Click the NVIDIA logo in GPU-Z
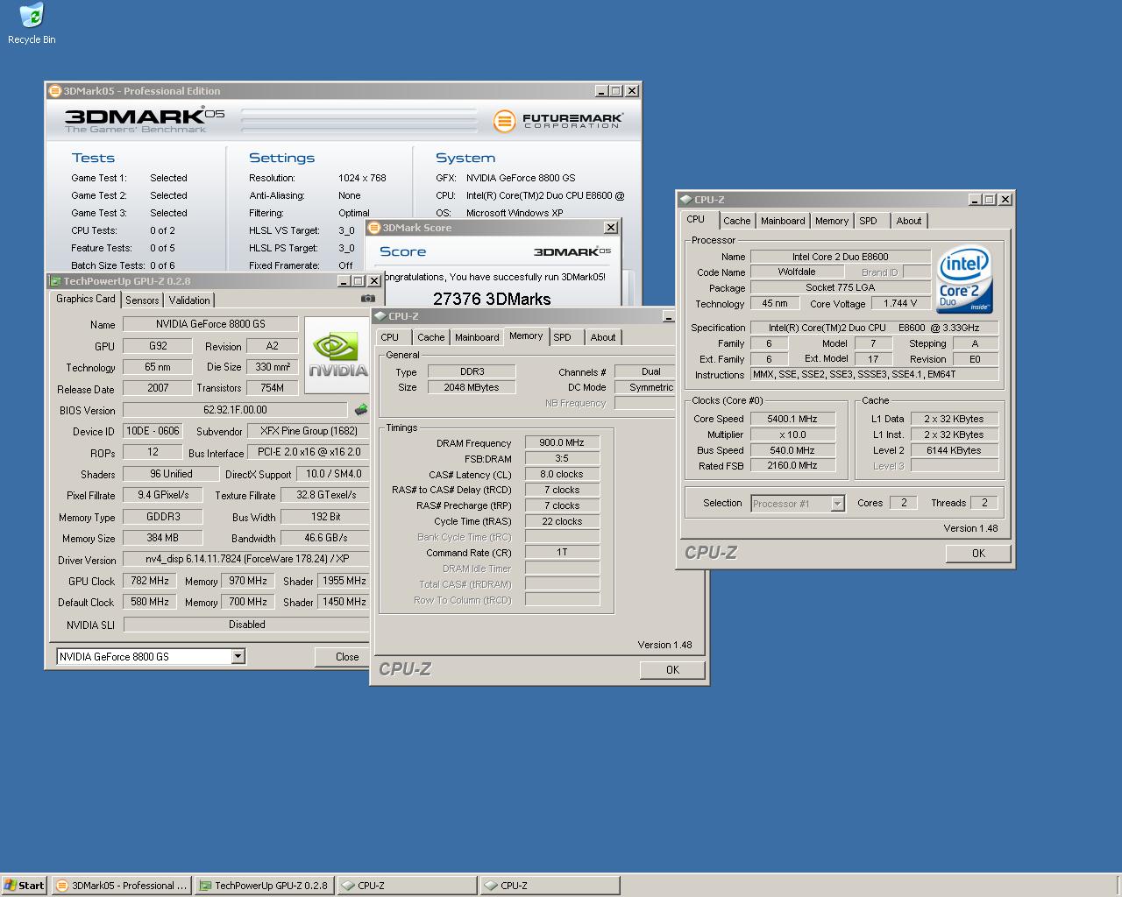The image size is (1122, 897). pyautogui.click(x=337, y=355)
